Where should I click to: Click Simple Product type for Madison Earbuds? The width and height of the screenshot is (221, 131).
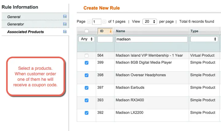coord(203,88)
